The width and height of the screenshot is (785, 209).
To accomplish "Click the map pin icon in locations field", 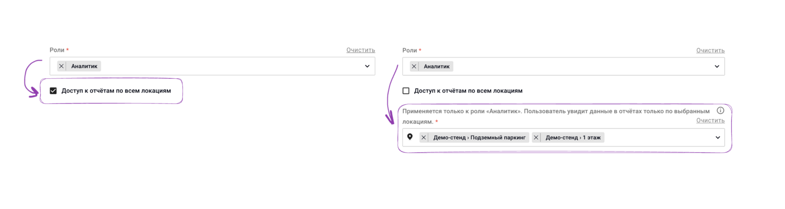I will (410, 137).
